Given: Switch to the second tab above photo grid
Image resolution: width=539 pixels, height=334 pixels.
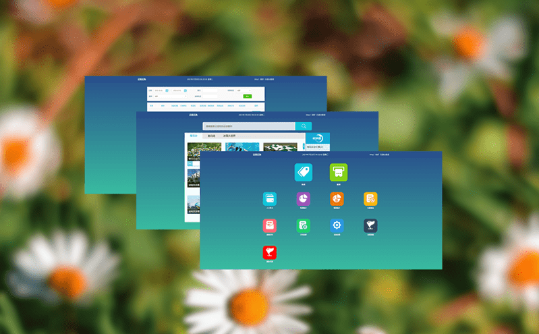Looking at the screenshot, I should click(x=211, y=136).
